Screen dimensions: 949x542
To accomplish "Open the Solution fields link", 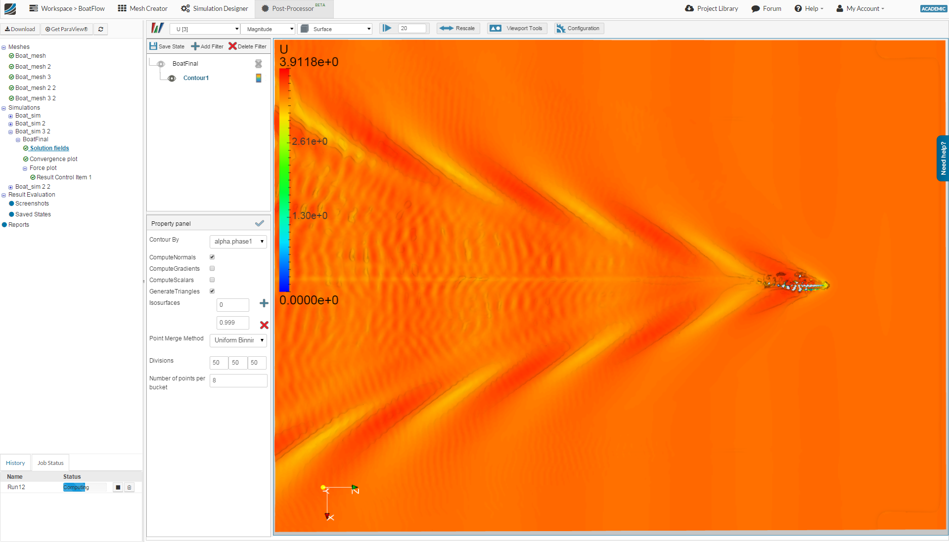I will tap(49, 148).
